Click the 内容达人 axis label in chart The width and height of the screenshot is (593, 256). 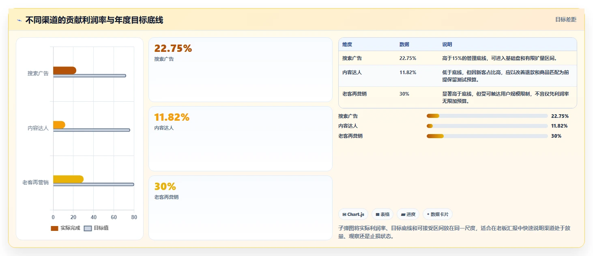(38, 128)
